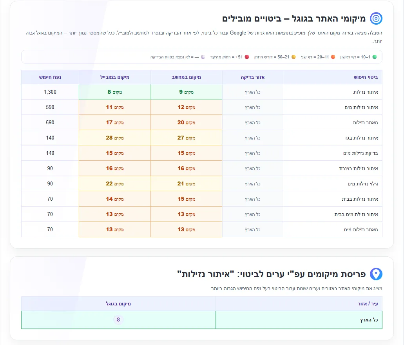The image size is (404, 345).
Task: Select the מיקום במחשב column header
Action: (x=186, y=77)
